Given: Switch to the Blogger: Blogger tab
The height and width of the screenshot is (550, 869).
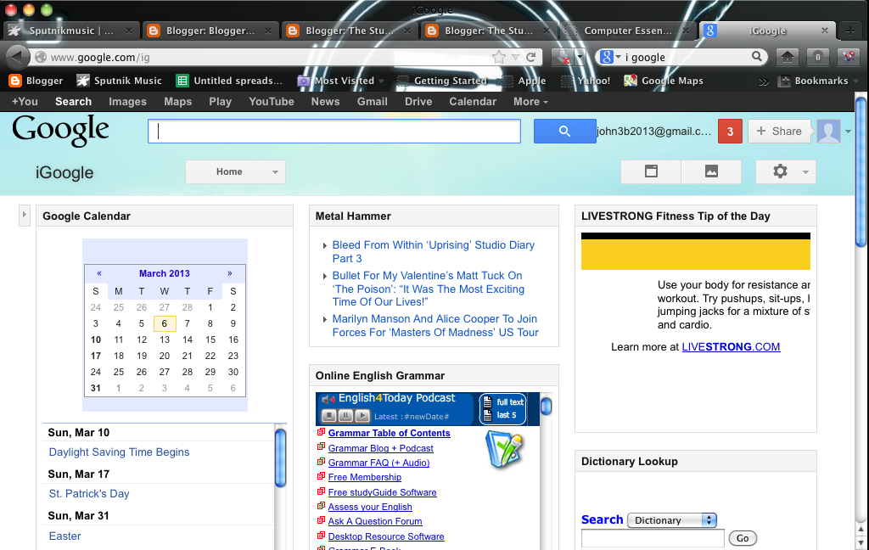Looking at the screenshot, I should [210, 31].
